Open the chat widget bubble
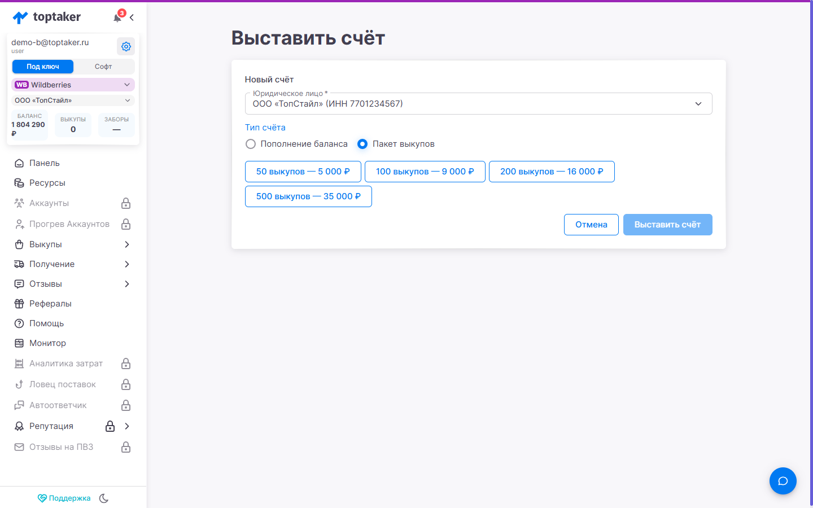813x508 pixels. (x=783, y=481)
